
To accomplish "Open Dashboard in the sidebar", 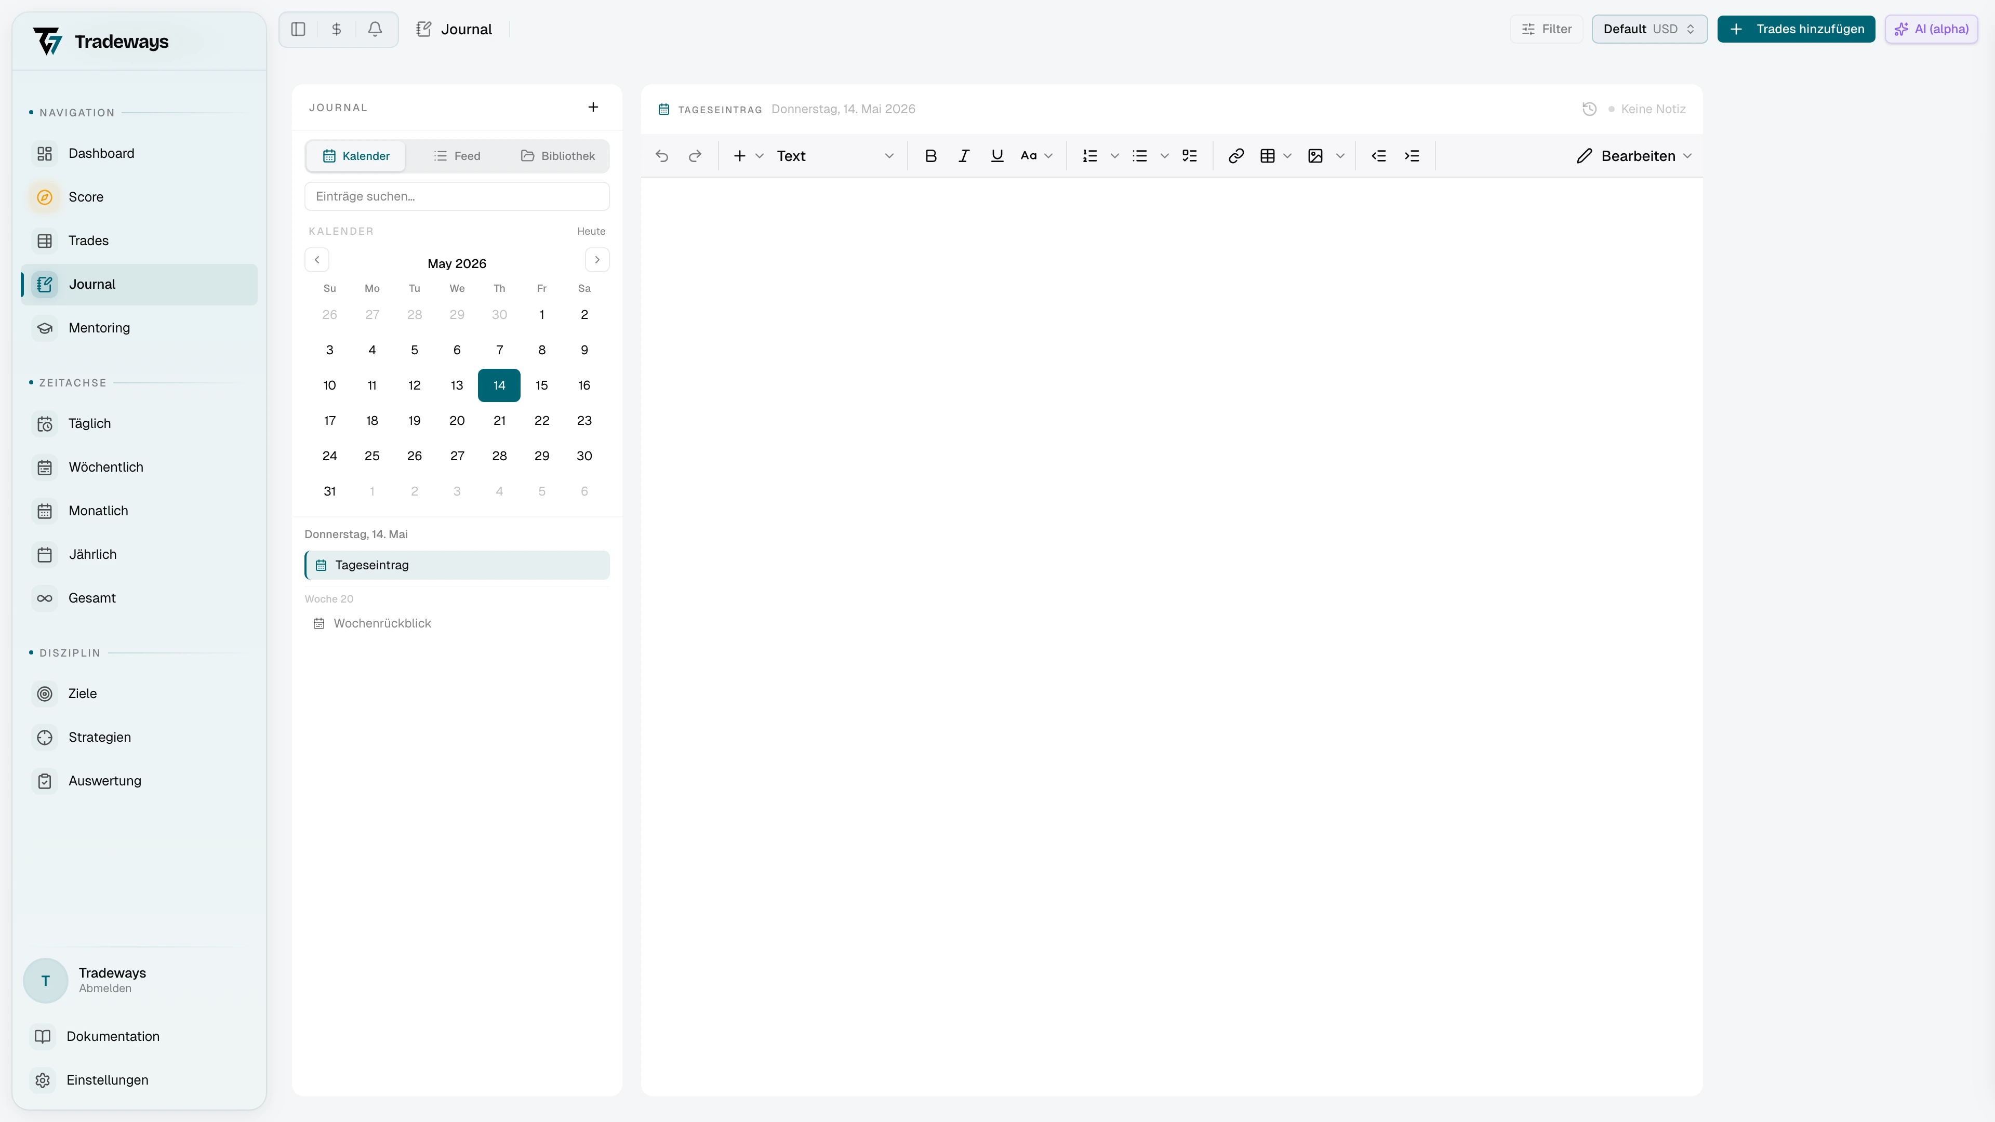I will 139,153.
